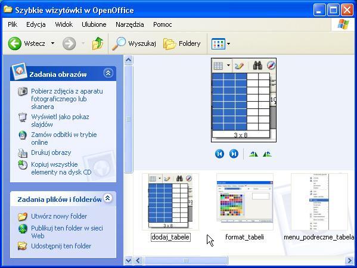Click Utwórz nowy folder link

coord(59,216)
